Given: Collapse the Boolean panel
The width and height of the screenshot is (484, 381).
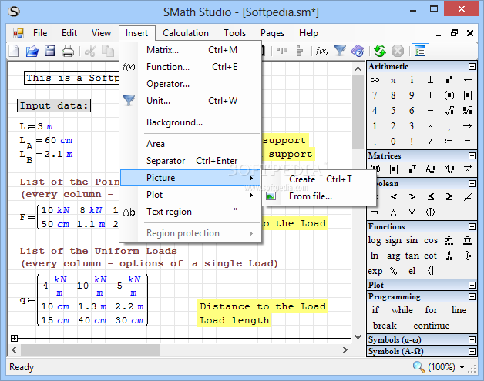Looking at the screenshot, I should [x=472, y=184].
